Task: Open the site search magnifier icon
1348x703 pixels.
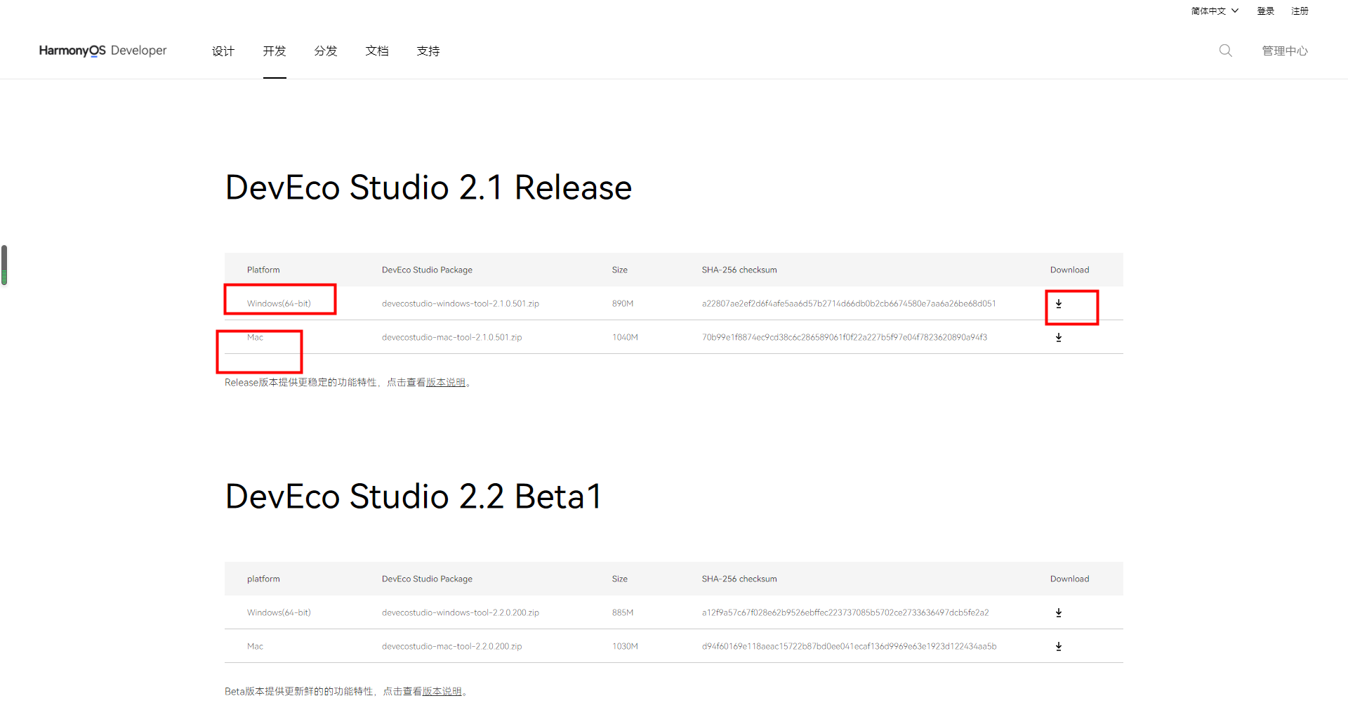Action: click(1225, 51)
